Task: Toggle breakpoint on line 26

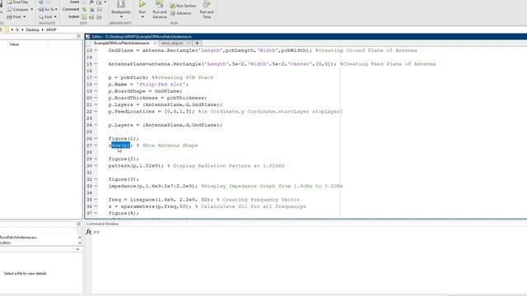Action: tap(96, 139)
